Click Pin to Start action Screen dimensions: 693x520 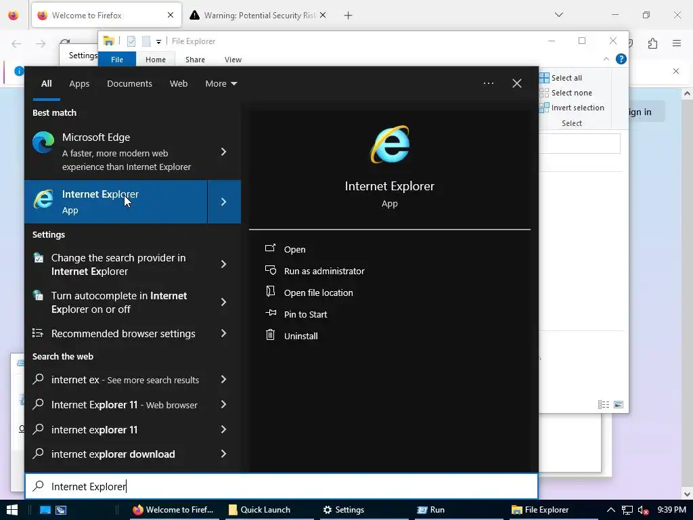coord(305,314)
